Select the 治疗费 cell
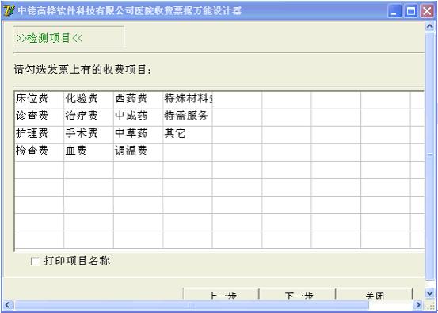This screenshot has width=438, height=313. pos(89,117)
